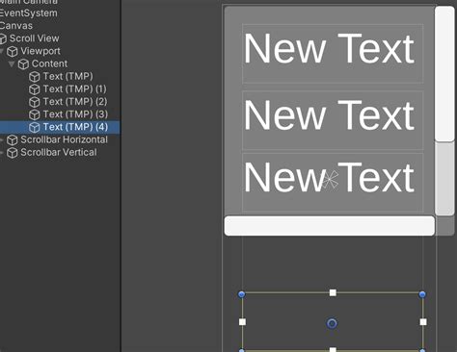Select the Canvas object in hierarchy

[16, 26]
